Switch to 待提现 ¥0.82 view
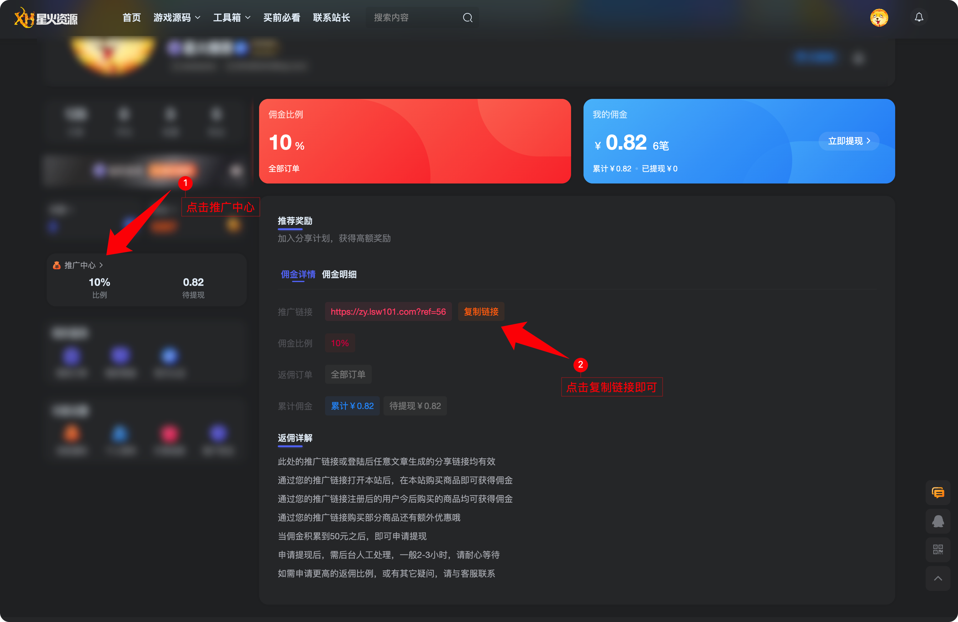 tap(415, 406)
